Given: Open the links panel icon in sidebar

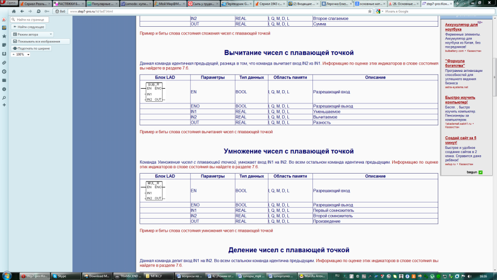Looking at the screenshot, I should click(x=4, y=63).
